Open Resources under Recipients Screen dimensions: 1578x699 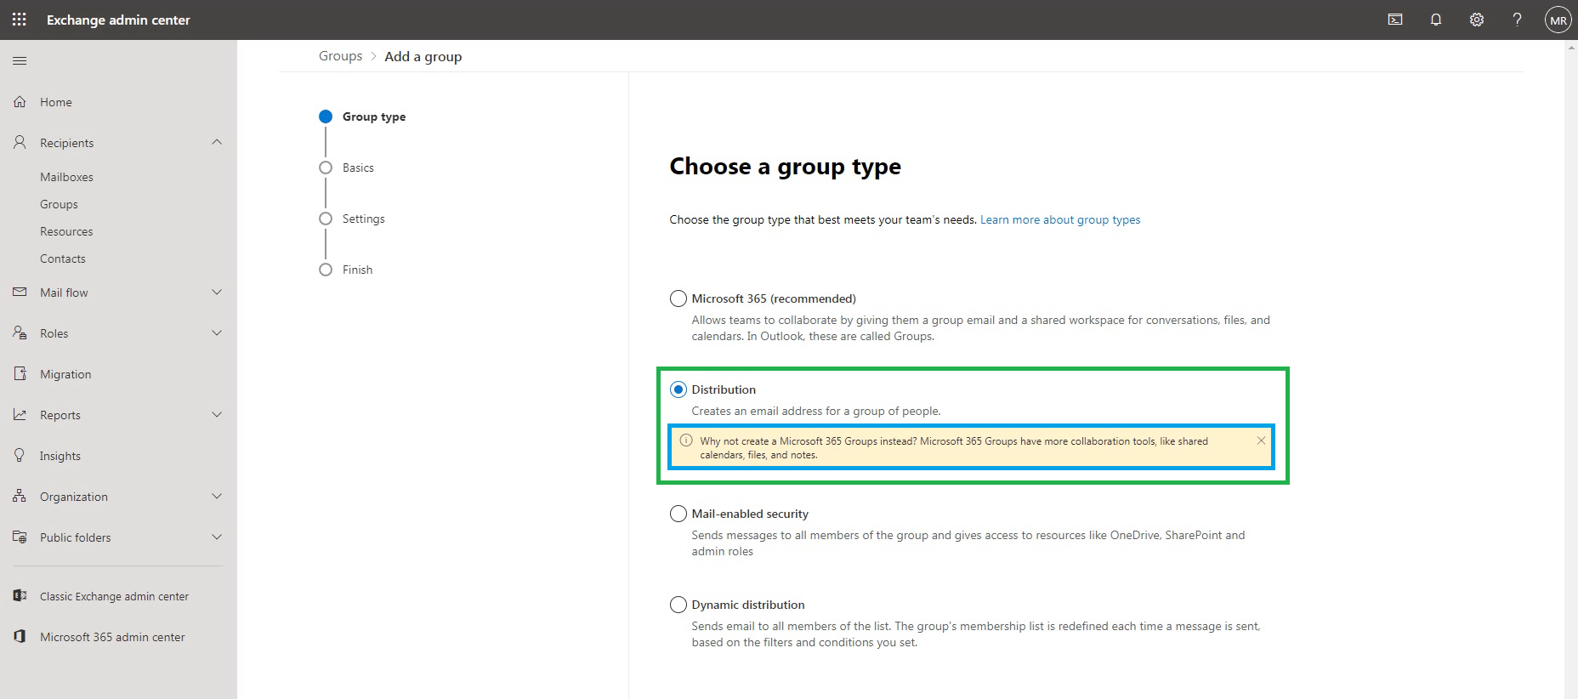coord(66,231)
